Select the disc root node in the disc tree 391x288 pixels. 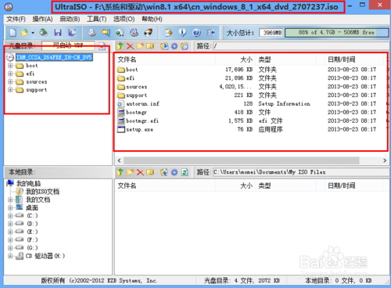[54, 57]
